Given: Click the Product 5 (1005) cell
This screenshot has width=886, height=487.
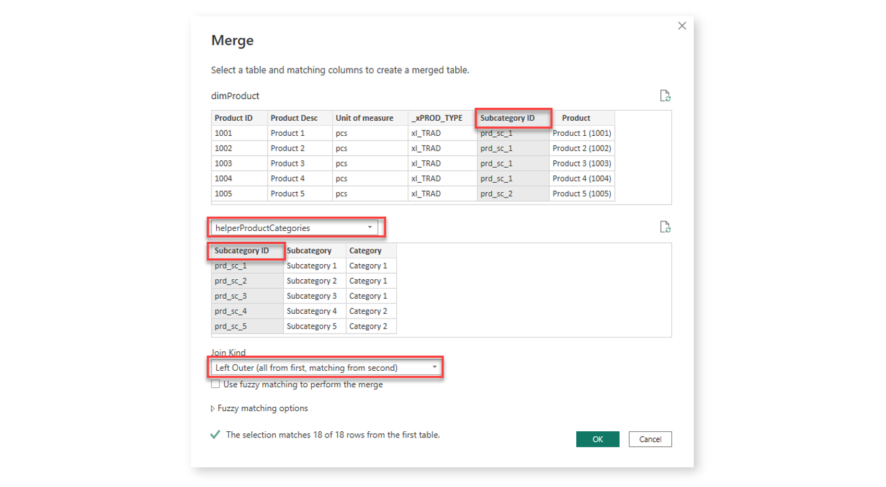Looking at the screenshot, I should point(582,194).
